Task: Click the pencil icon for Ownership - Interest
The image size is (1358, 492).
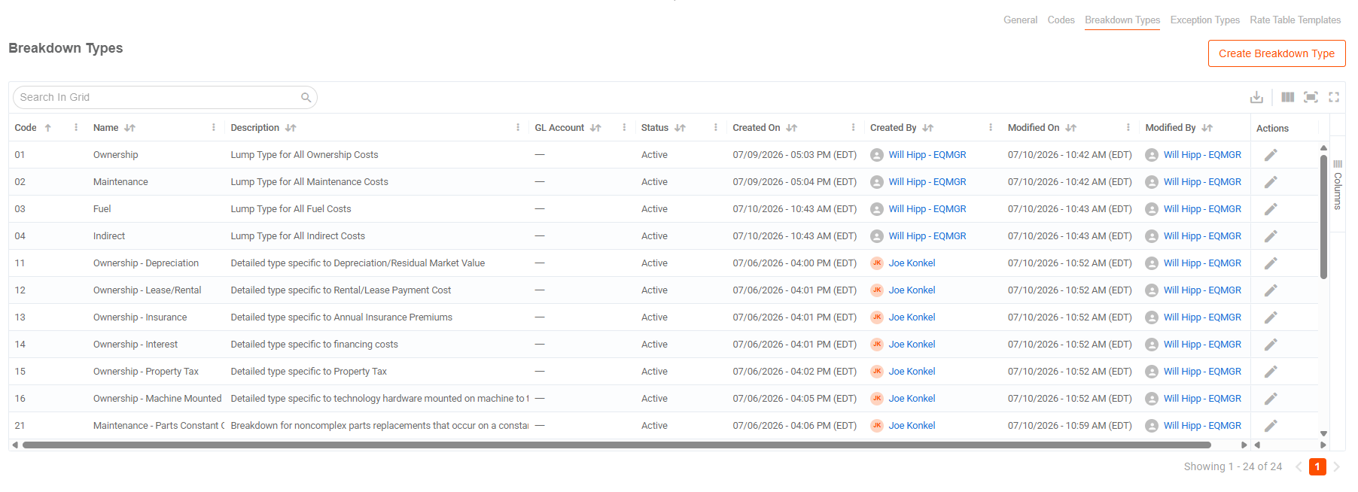Action: (x=1271, y=345)
